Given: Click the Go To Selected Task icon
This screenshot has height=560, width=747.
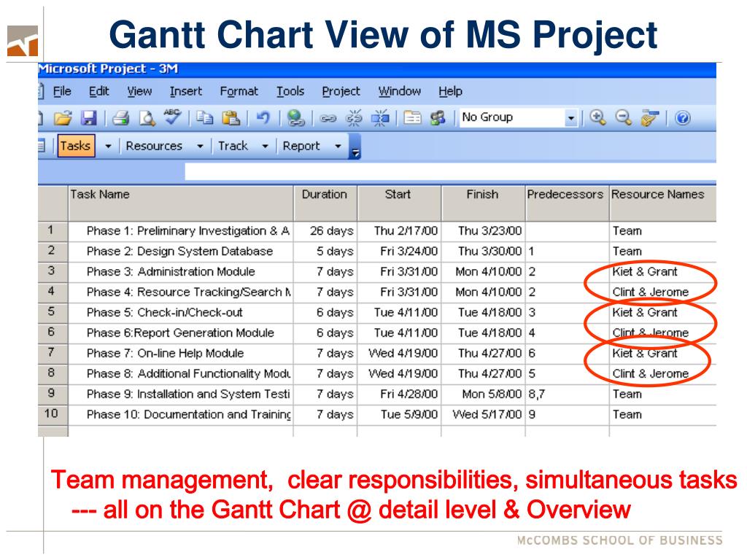Looking at the screenshot, I should [x=649, y=117].
